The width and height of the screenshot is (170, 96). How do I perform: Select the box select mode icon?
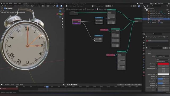point(5,8)
